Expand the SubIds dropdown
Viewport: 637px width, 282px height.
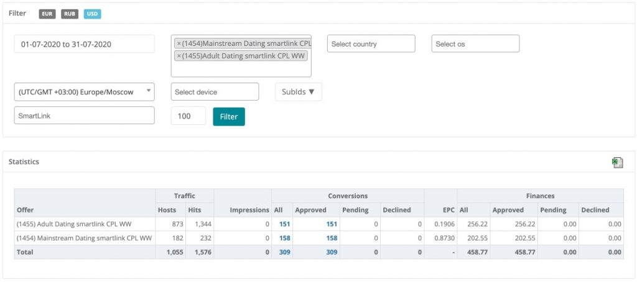tap(298, 92)
